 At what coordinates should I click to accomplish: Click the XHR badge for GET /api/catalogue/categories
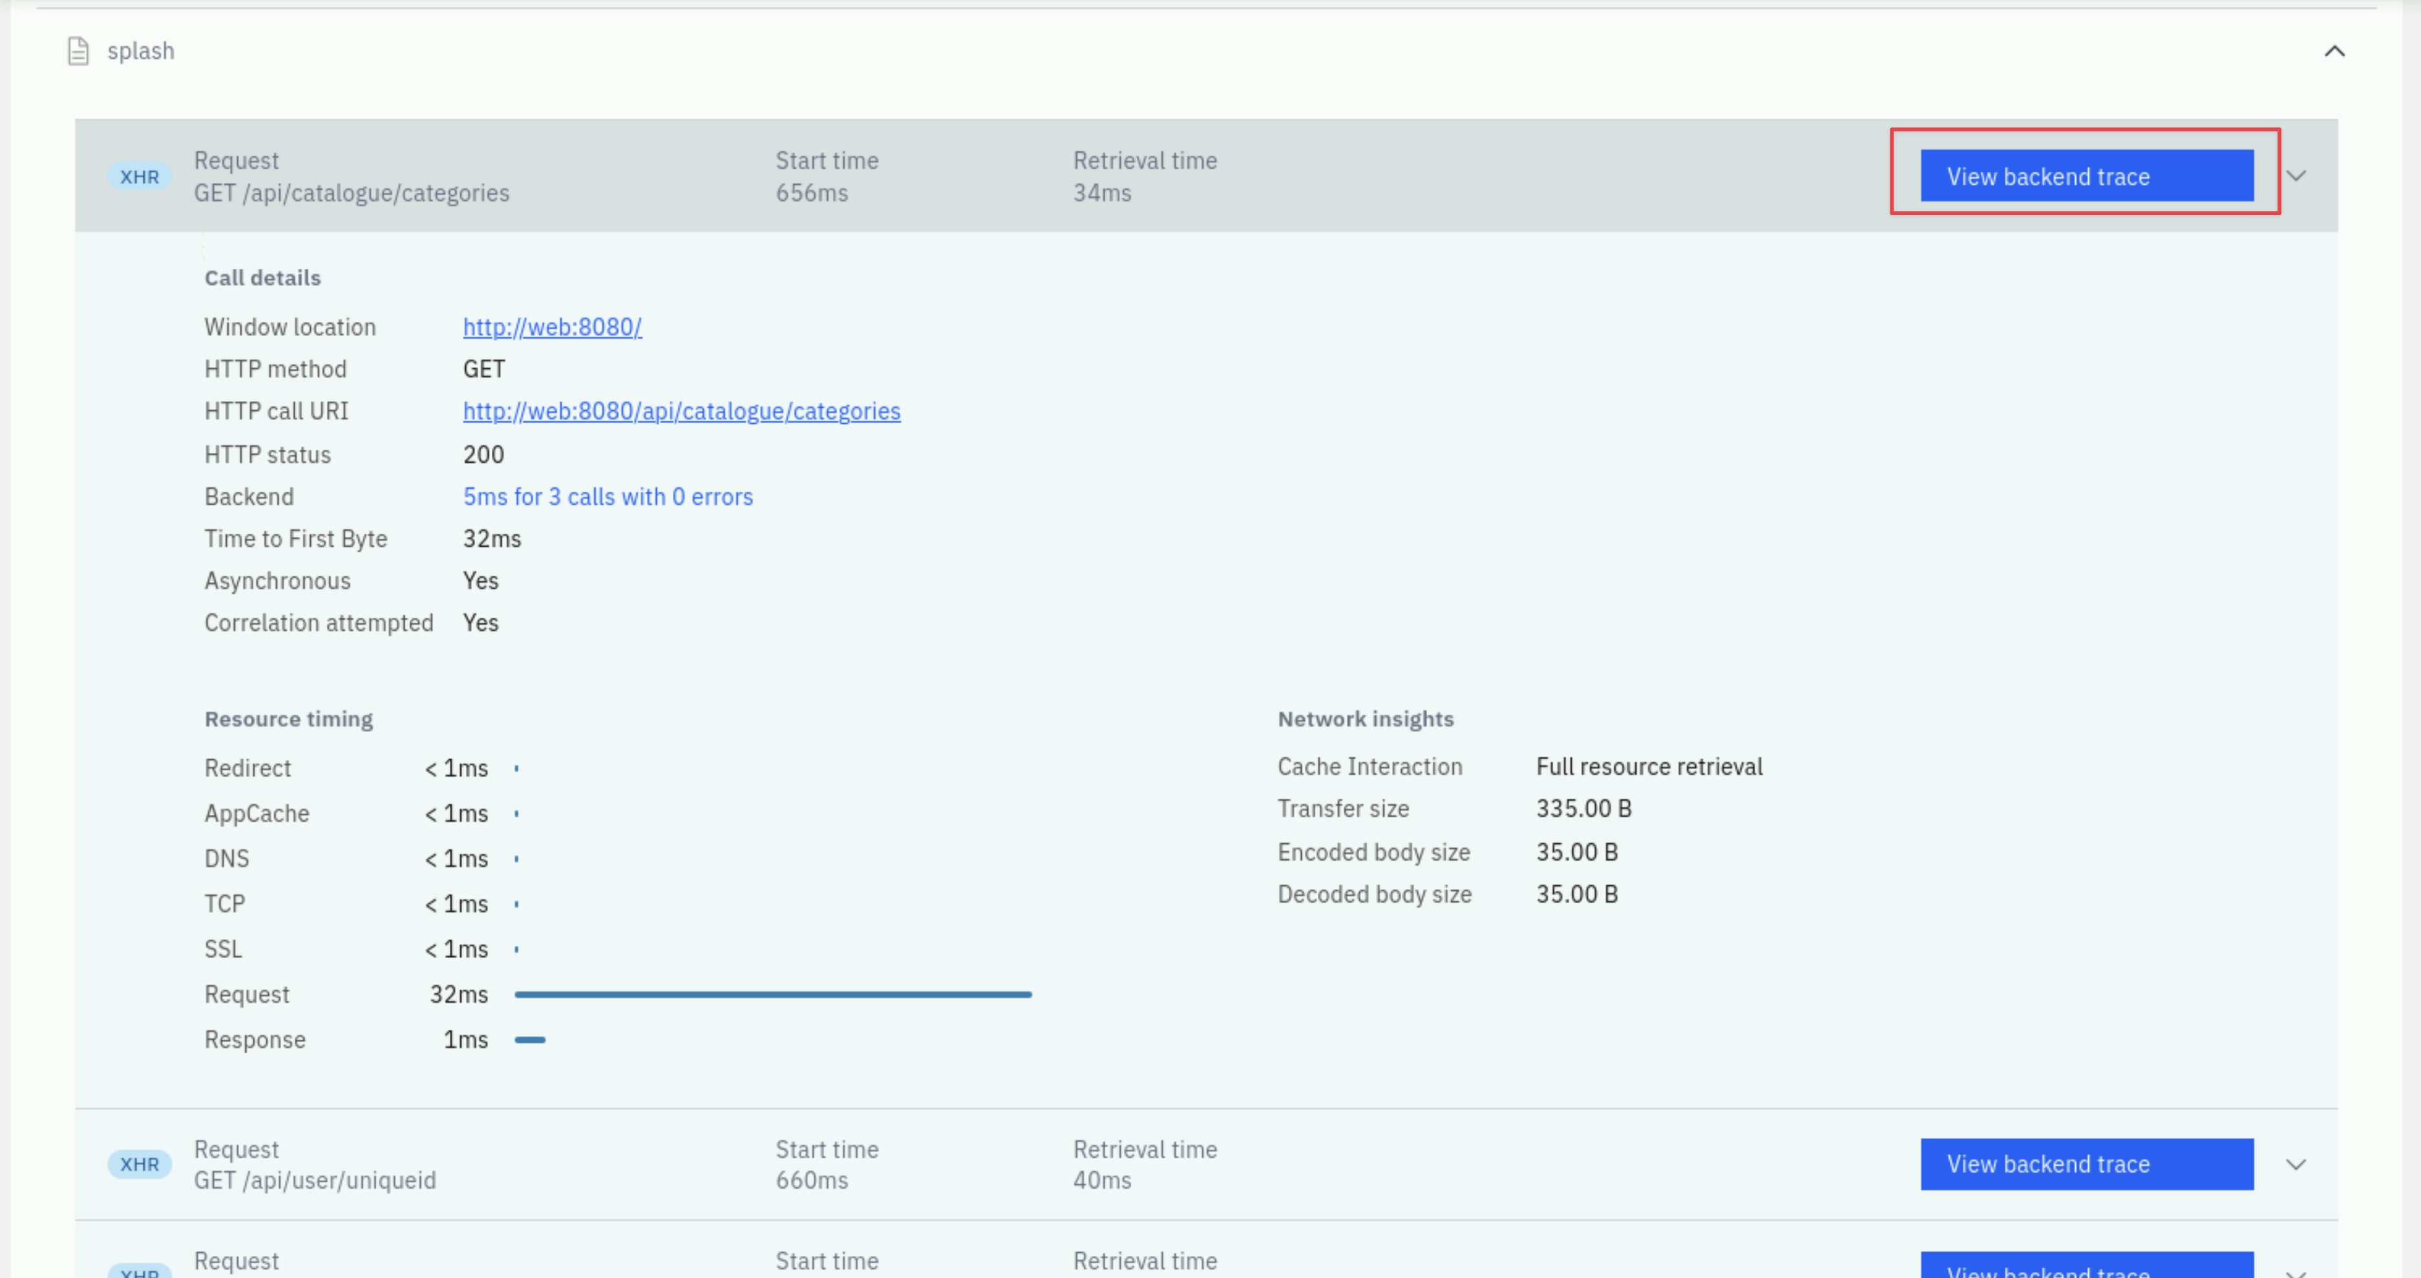tap(140, 176)
